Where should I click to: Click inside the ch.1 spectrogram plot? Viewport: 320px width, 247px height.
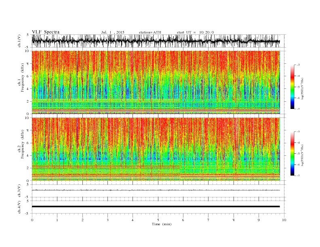coord(156,82)
